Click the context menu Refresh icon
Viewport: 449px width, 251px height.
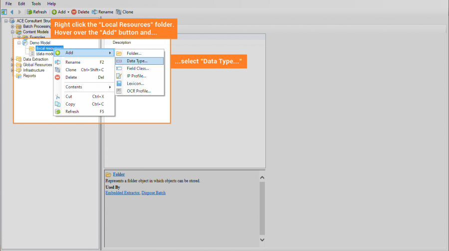[57, 112]
